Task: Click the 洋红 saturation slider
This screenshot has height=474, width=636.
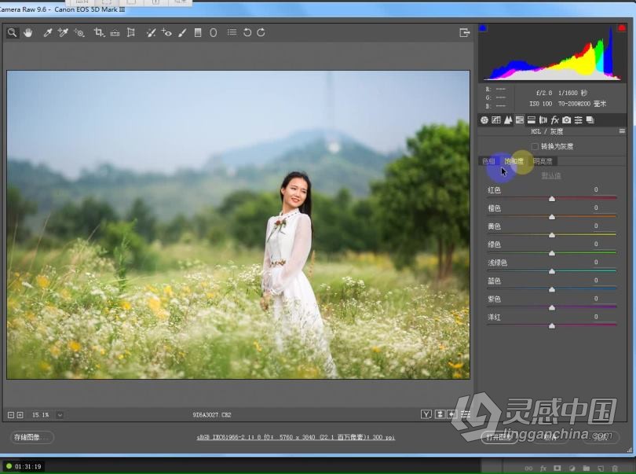Action: (x=552, y=325)
